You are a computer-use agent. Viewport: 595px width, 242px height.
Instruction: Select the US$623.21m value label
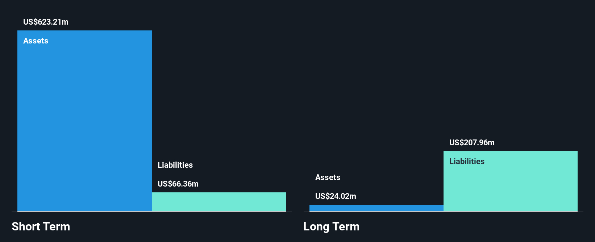tap(46, 22)
